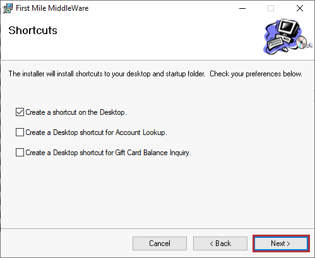This screenshot has height=258, width=315.
Task: Click the Shortcuts page heading
Action: [33, 30]
